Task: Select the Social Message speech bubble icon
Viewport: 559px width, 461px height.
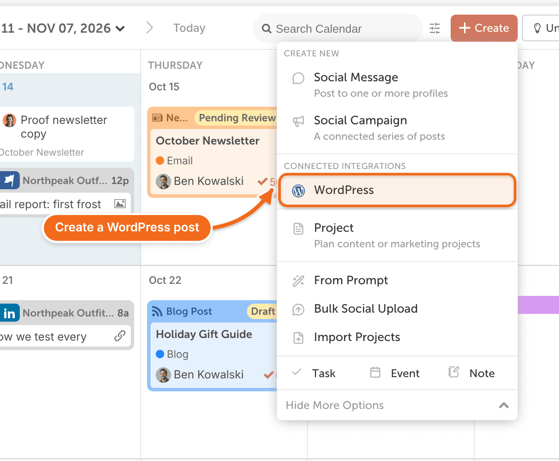Action: (298, 78)
